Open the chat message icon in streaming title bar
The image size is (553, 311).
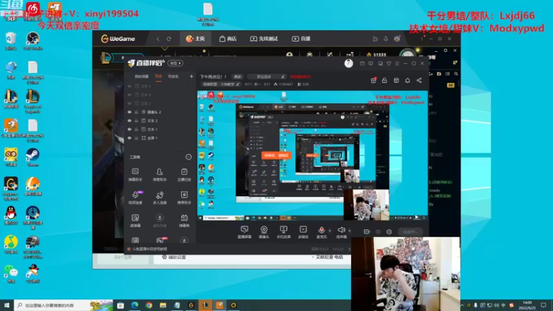(371, 64)
